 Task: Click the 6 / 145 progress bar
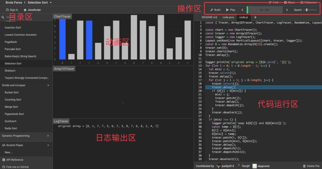click(x=264, y=10)
